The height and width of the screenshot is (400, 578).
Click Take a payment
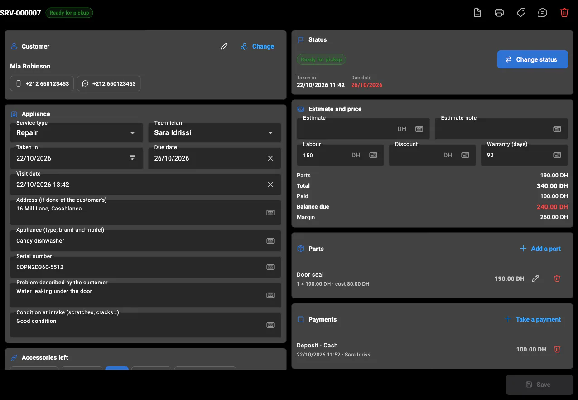[x=533, y=319]
